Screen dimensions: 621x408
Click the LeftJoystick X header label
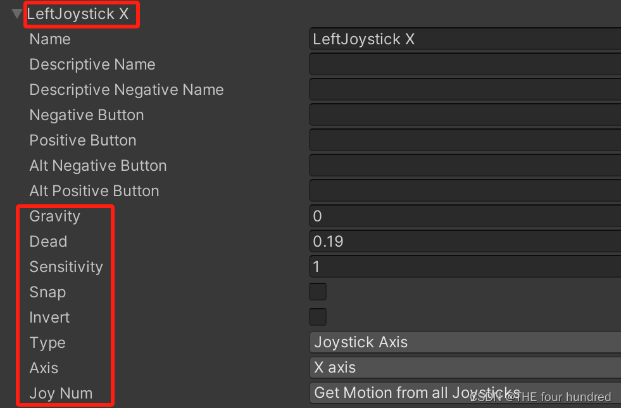point(81,13)
